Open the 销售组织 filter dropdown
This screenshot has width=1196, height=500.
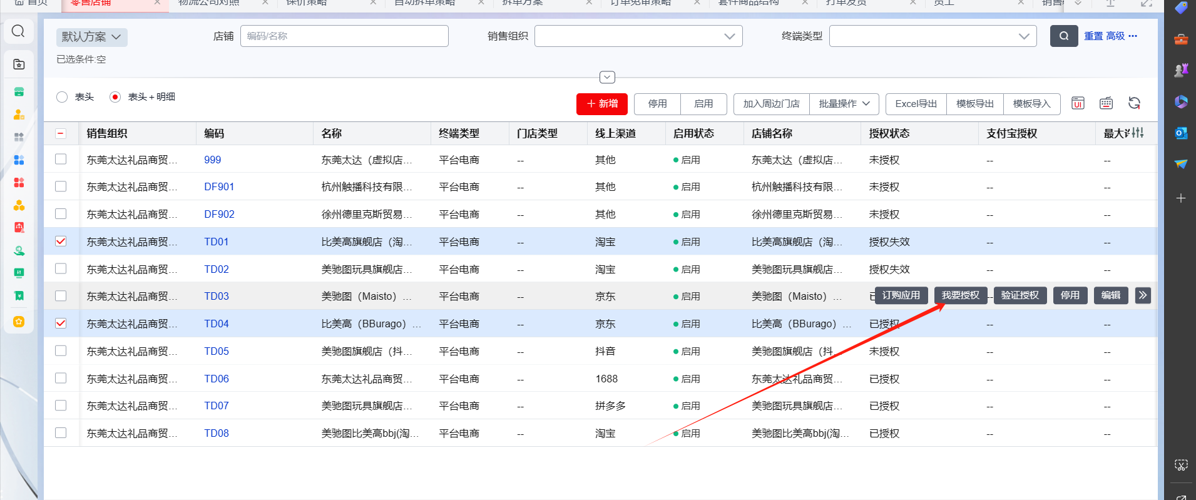pos(638,36)
